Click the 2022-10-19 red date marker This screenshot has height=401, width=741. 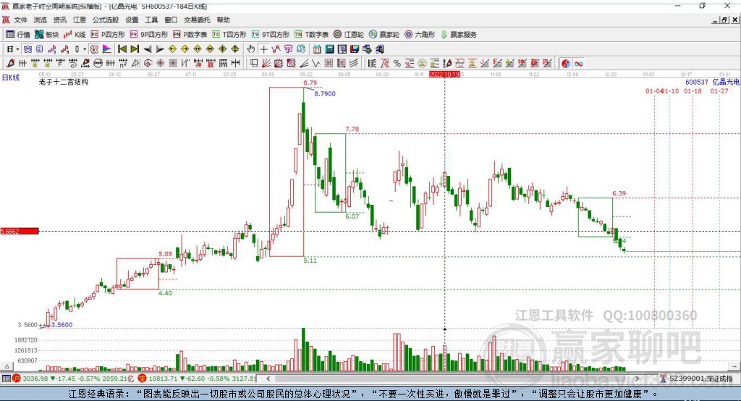tap(444, 74)
